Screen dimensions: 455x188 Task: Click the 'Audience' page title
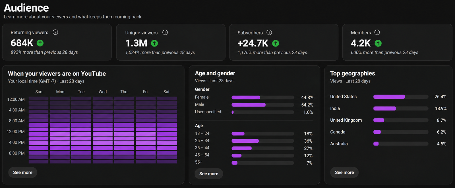tap(26, 8)
